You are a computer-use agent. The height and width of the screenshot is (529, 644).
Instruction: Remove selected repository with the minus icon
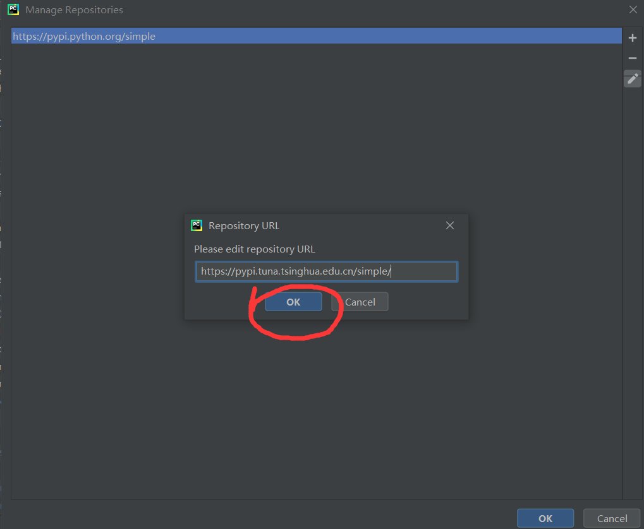633,58
